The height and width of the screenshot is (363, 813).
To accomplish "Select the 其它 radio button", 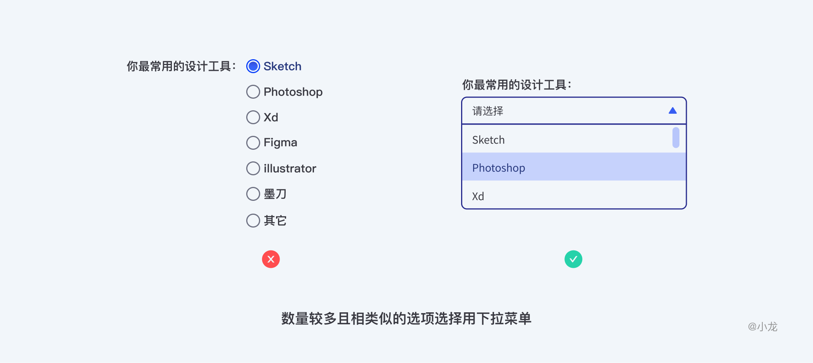I will pos(253,221).
